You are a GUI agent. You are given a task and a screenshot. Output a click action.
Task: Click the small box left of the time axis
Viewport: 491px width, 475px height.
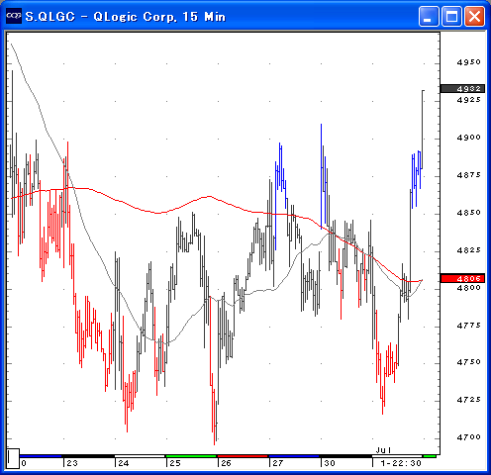click(13, 458)
